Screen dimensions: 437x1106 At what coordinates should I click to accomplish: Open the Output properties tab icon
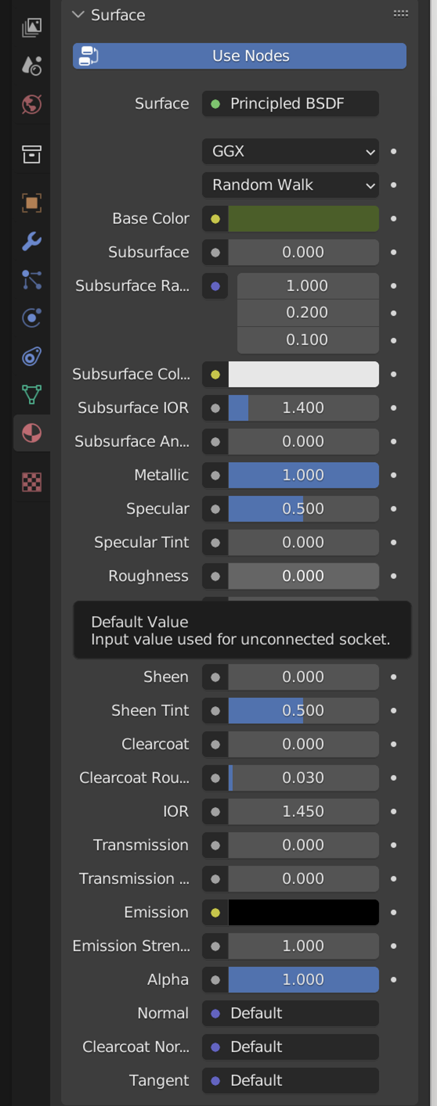click(31, 27)
